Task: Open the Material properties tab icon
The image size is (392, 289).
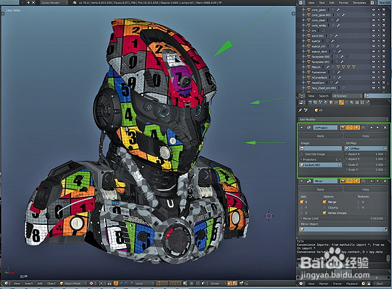Action: point(352,103)
